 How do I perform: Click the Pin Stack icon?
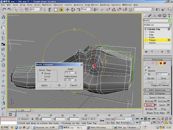click(146, 52)
